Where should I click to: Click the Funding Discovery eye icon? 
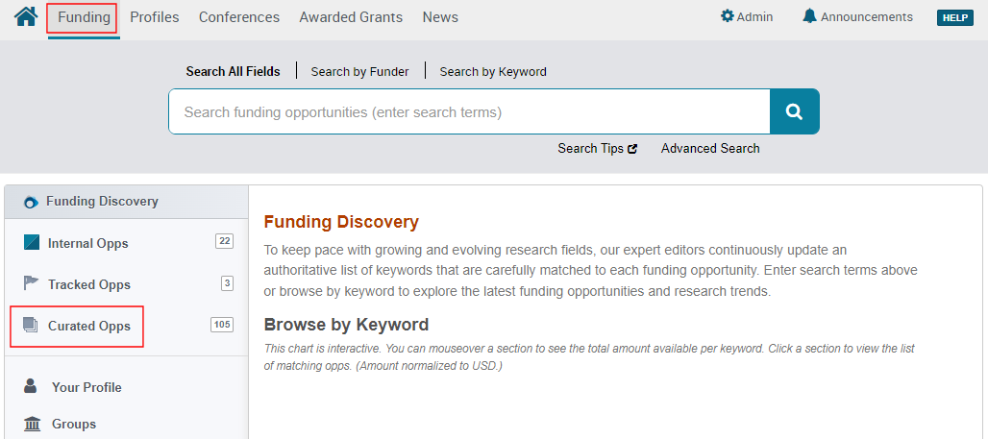coord(31,202)
